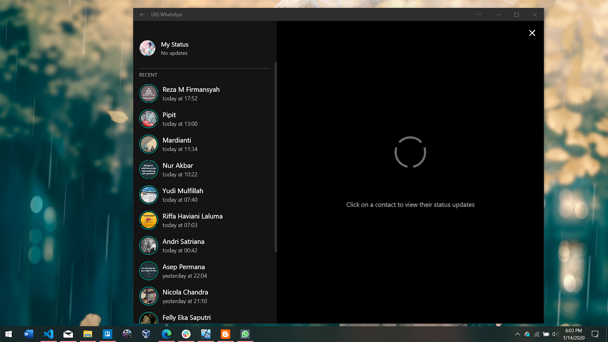
Task: Click the name Yudi Mulfillah
Action: (183, 191)
